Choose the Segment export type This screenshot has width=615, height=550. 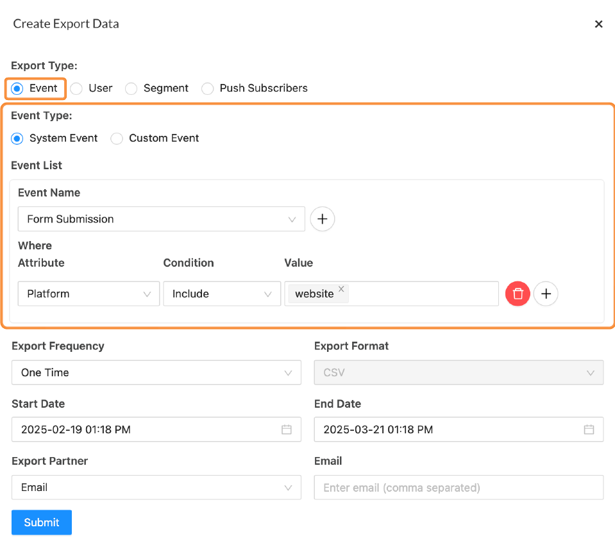point(131,88)
